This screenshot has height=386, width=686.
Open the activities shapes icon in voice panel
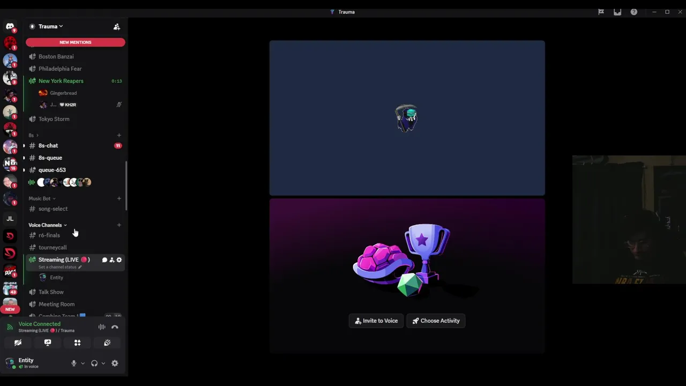pyautogui.click(x=77, y=343)
